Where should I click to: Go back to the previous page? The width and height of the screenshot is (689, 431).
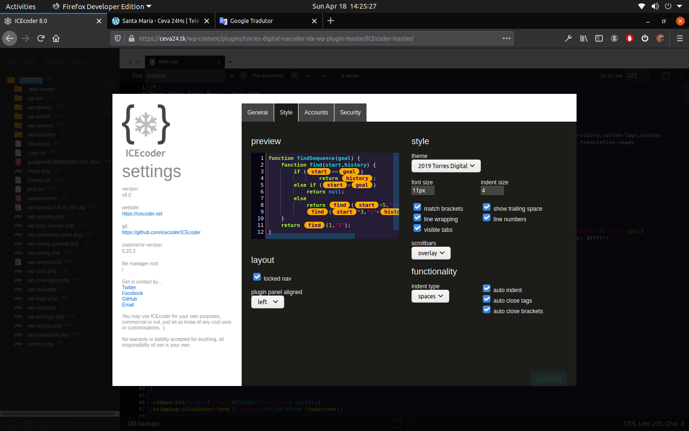[x=10, y=38]
